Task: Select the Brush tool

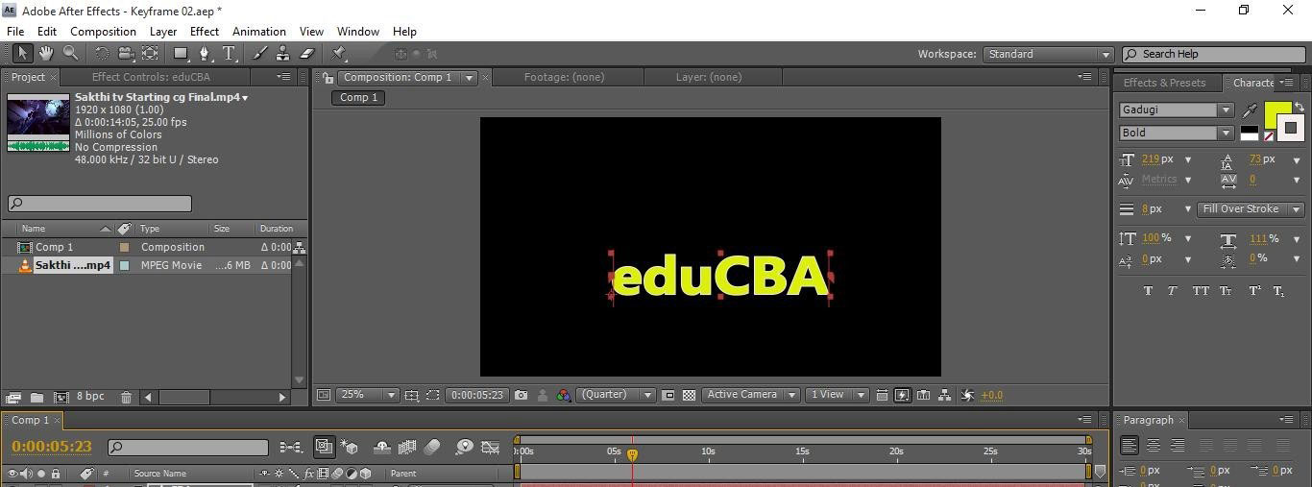Action: [x=260, y=54]
